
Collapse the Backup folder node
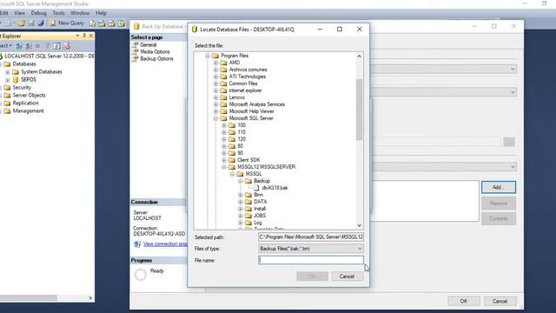(241, 181)
